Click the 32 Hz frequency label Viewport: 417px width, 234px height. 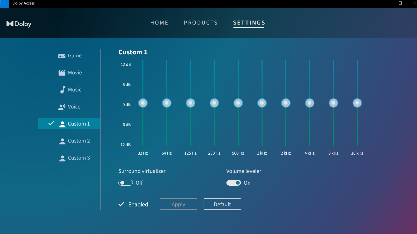pos(143,153)
